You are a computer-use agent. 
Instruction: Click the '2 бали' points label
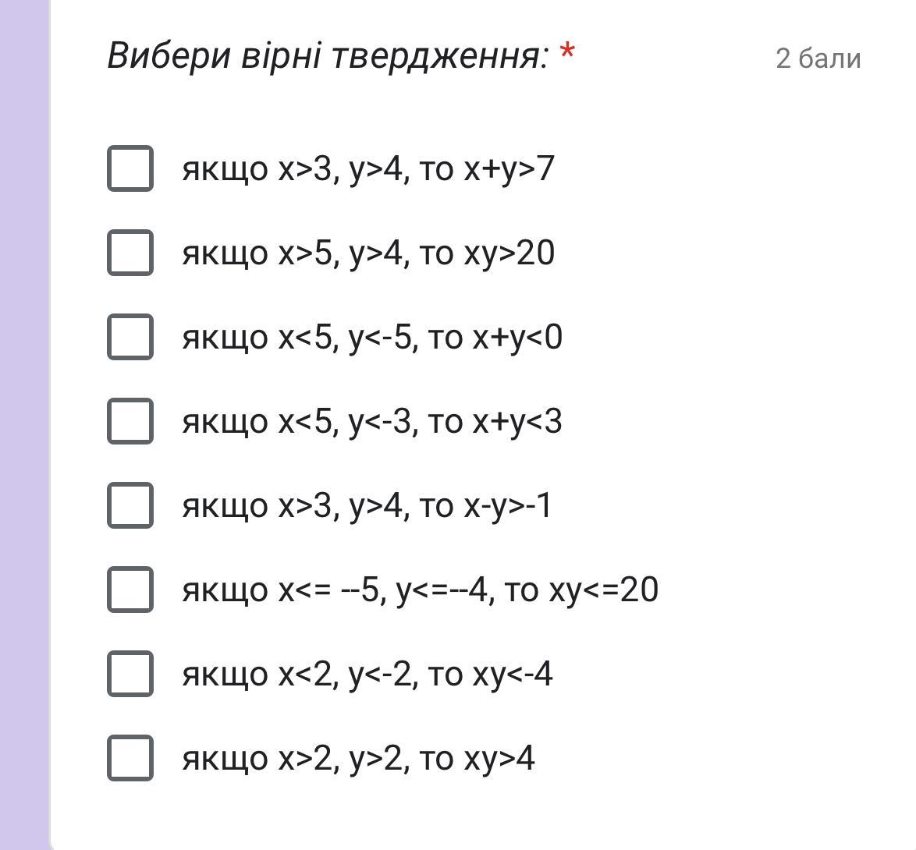click(818, 58)
